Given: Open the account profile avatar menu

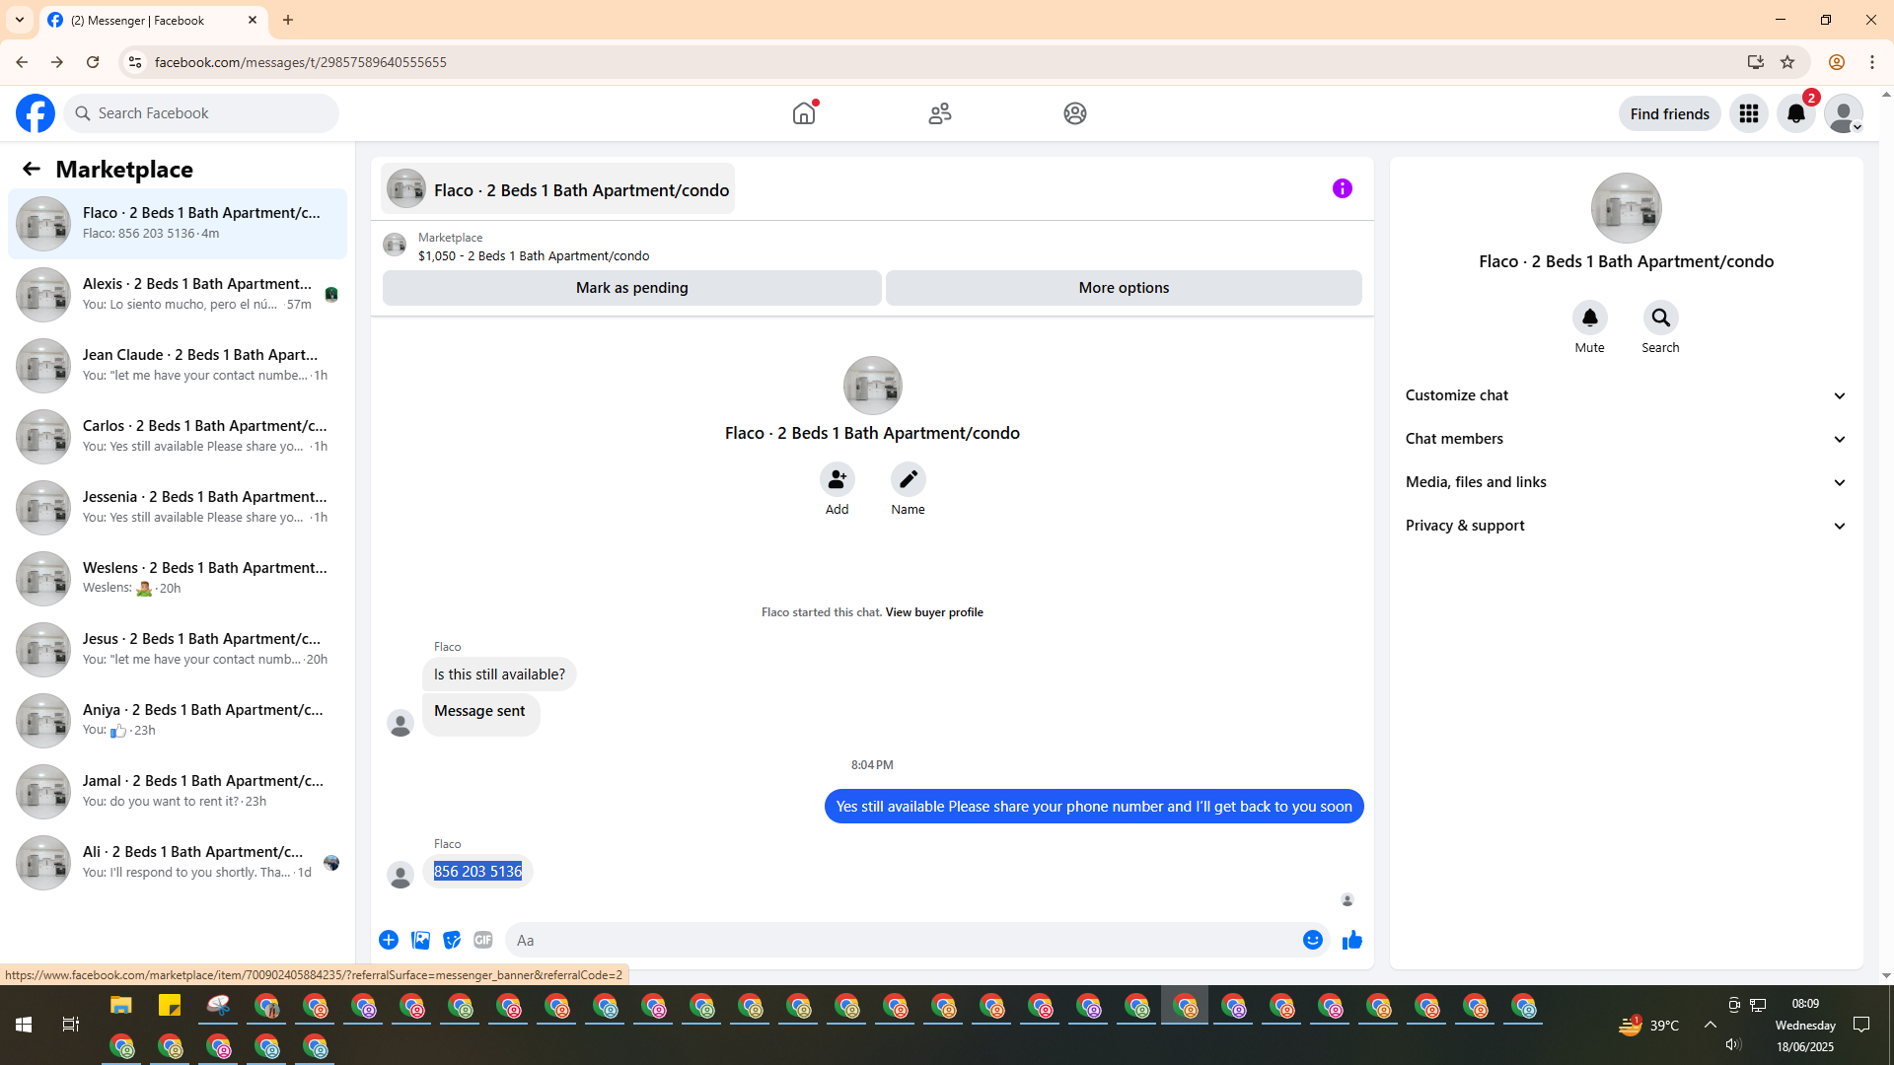Looking at the screenshot, I should (1844, 113).
